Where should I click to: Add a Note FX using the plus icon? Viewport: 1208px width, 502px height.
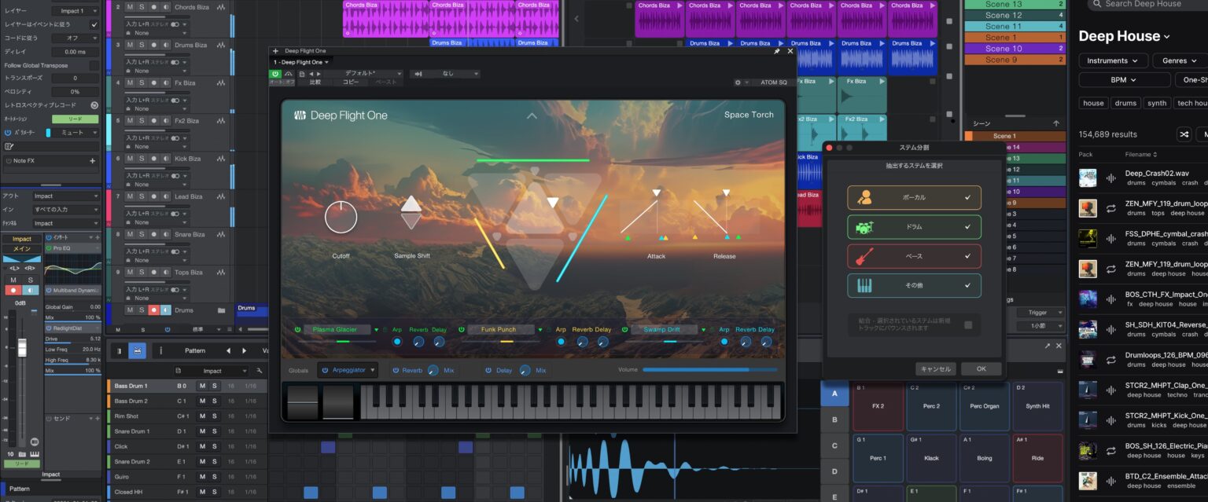[92, 160]
